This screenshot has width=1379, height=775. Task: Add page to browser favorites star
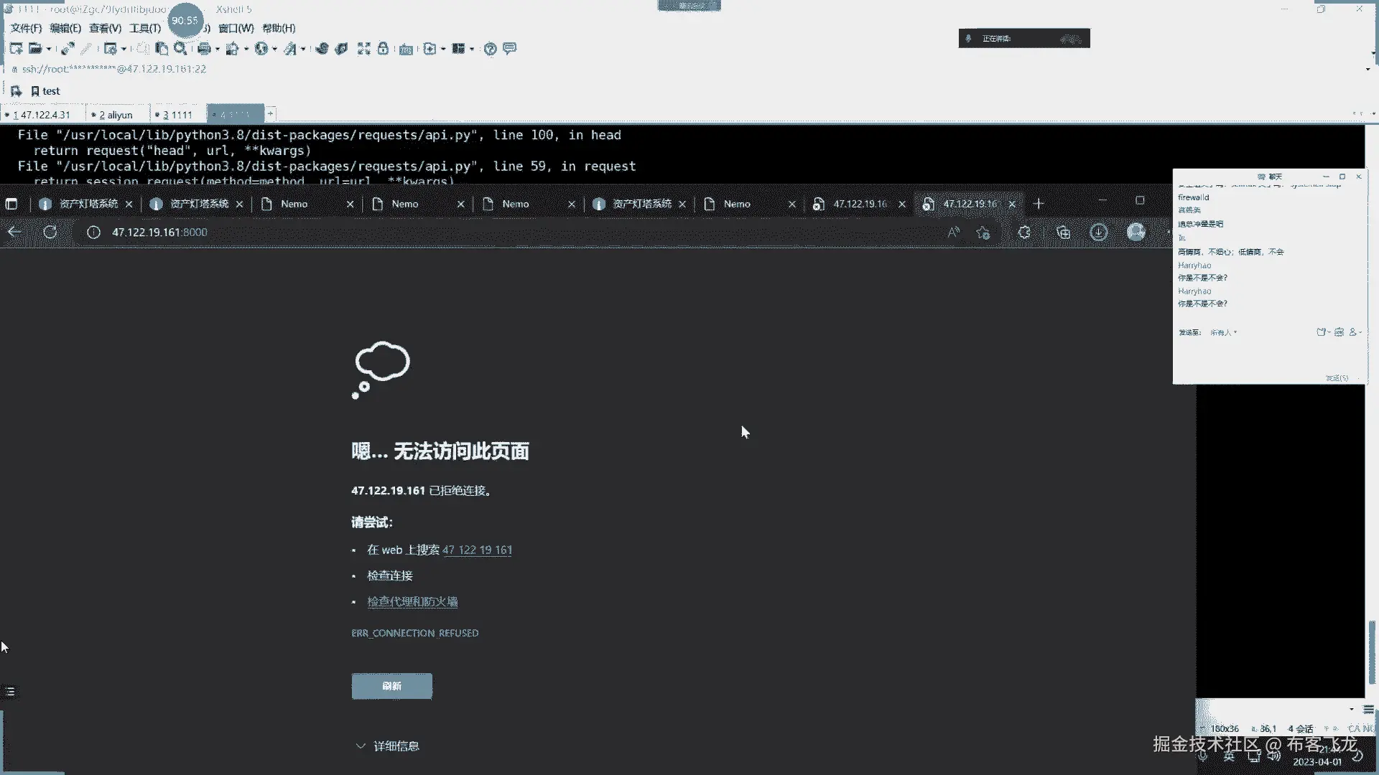coord(983,232)
